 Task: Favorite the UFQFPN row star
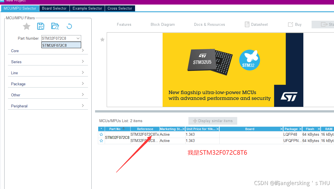tap(101, 141)
